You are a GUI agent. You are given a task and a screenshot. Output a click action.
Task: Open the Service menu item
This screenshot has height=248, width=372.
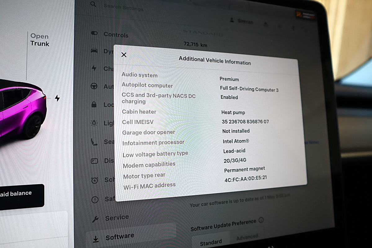tap(117, 218)
